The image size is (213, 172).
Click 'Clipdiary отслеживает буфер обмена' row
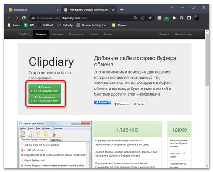(127, 142)
